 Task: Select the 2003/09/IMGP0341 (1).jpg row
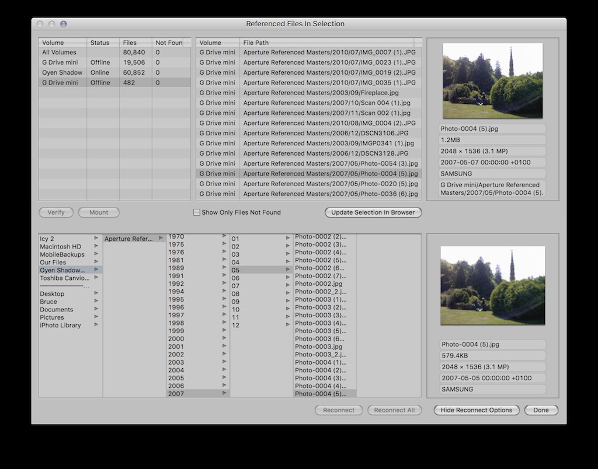309,143
